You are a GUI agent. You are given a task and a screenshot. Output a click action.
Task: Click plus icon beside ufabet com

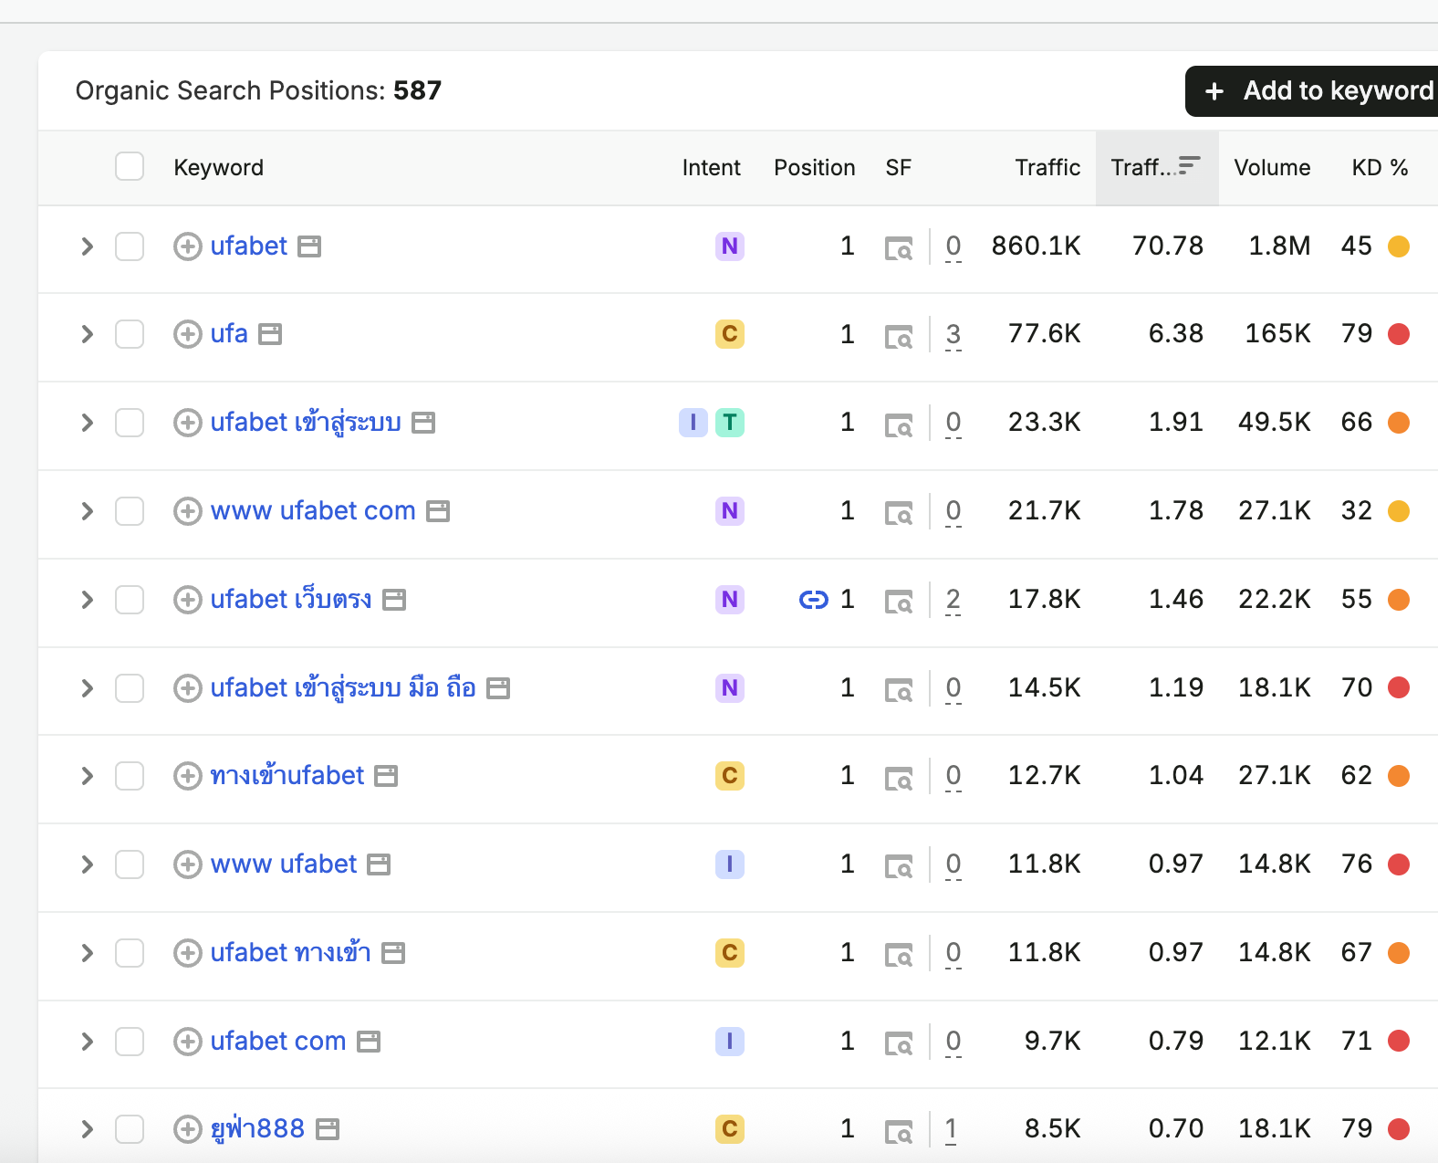(188, 1042)
